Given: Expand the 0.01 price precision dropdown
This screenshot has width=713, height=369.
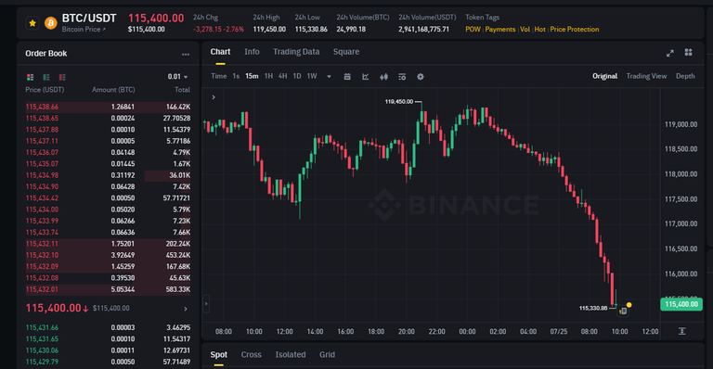Looking at the screenshot, I should (178, 77).
